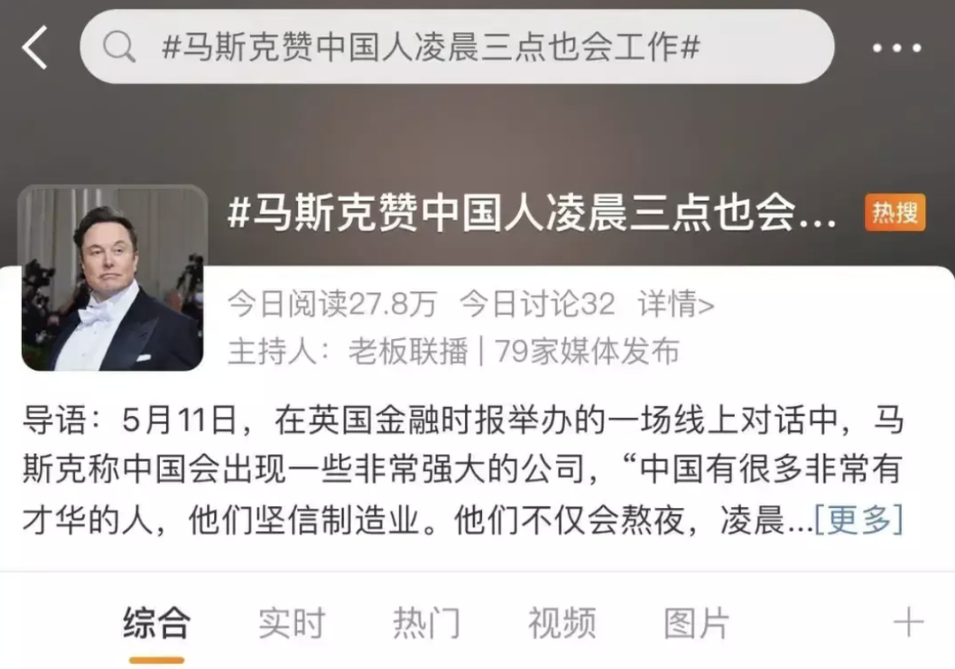Viewport: 955px width, 669px height.
Task: Select the 综合 tab
Action: point(157,623)
